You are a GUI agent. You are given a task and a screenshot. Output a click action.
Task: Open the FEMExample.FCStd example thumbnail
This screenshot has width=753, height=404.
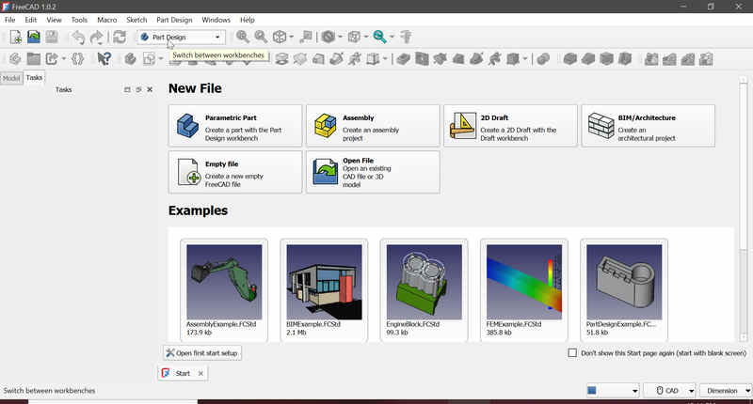pyautogui.click(x=524, y=282)
